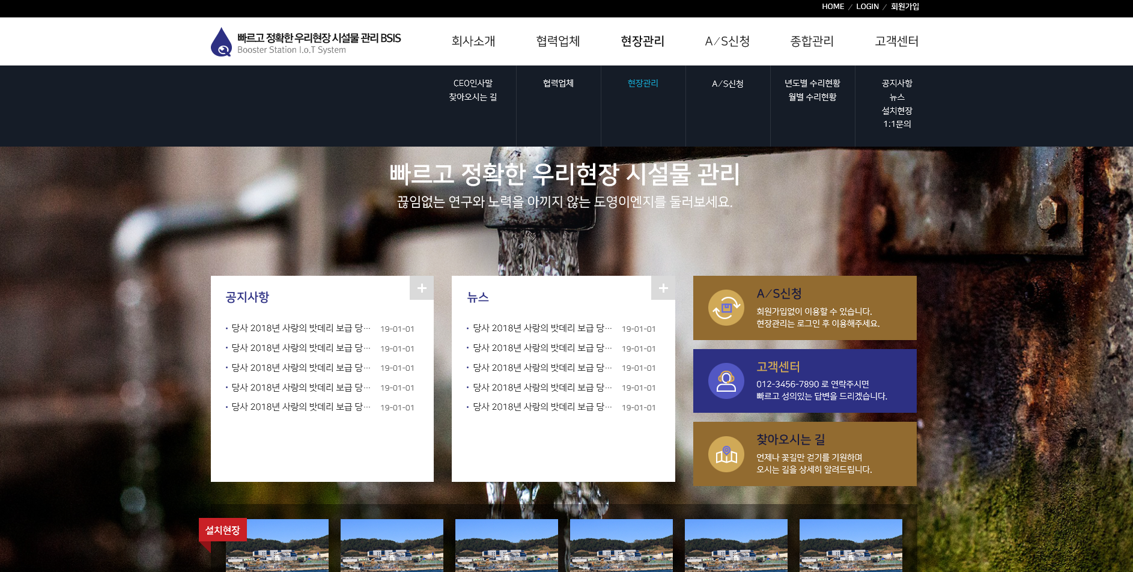Click the 회원가입 link in top bar

(x=905, y=7)
